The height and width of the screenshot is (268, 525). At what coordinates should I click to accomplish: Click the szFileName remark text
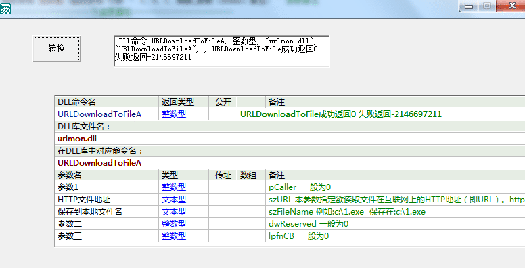tap(347, 212)
